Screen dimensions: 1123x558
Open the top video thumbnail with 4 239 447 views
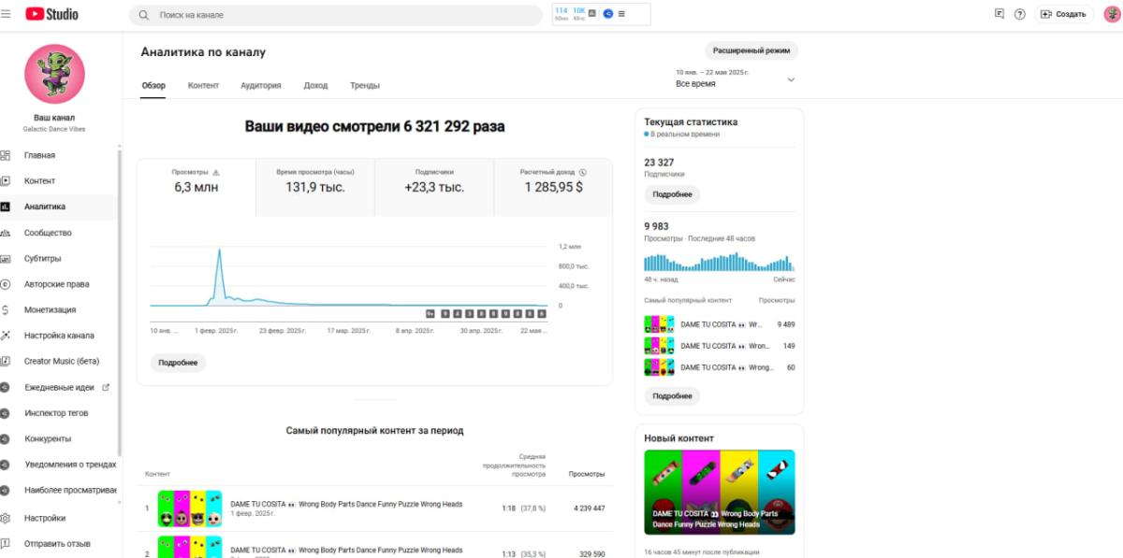[190, 508]
